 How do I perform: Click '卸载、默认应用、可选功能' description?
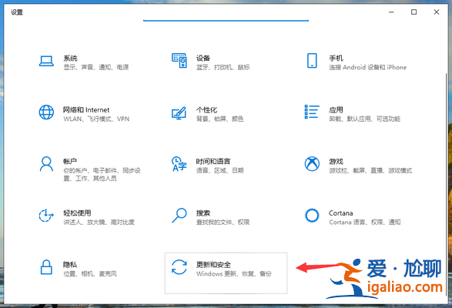click(365, 119)
